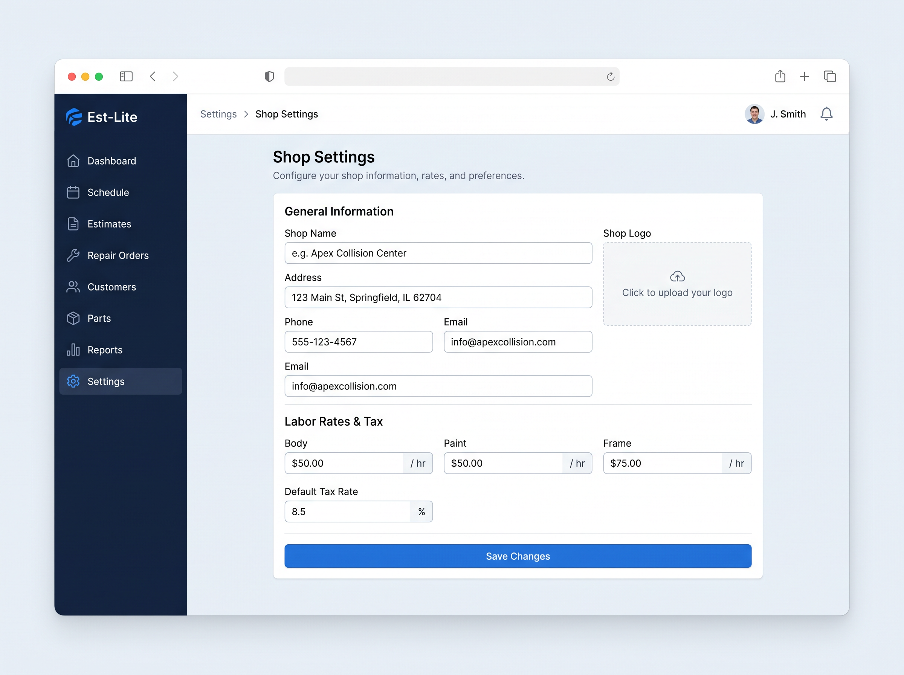
Task: Click Settings breadcrumb link
Action: coord(218,114)
